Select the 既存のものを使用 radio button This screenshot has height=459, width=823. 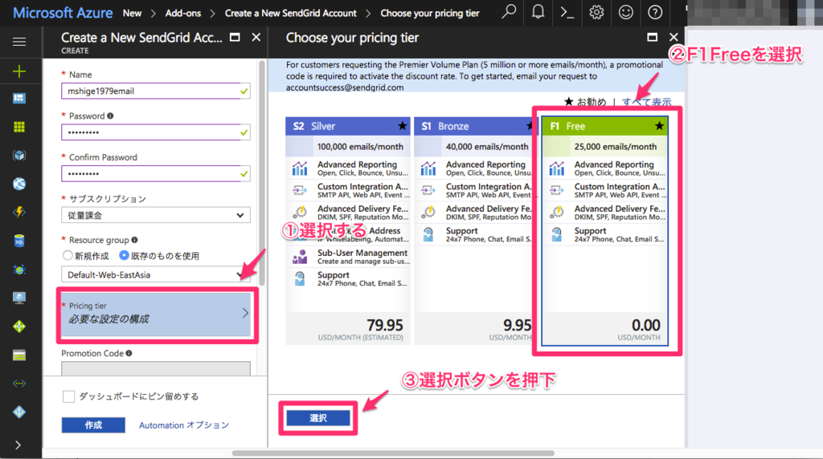tap(124, 255)
